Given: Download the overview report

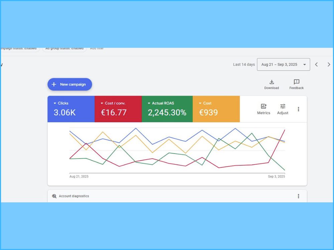Looking at the screenshot, I should (272, 85).
